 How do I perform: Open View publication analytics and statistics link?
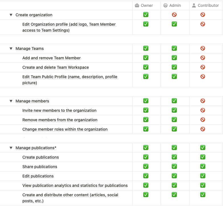click(75, 185)
